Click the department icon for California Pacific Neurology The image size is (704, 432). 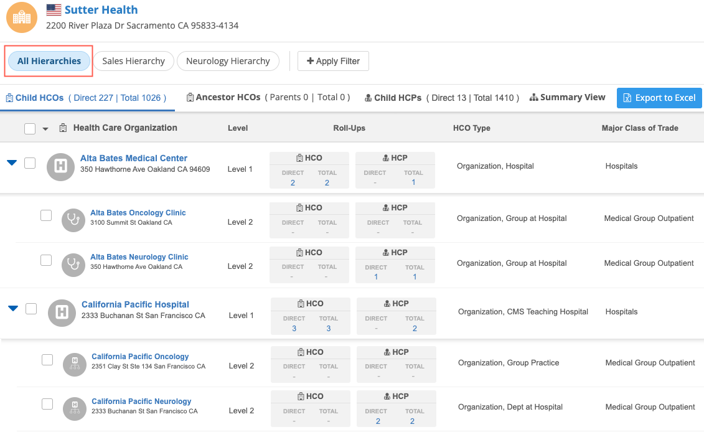pyautogui.click(x=75, y=408)
